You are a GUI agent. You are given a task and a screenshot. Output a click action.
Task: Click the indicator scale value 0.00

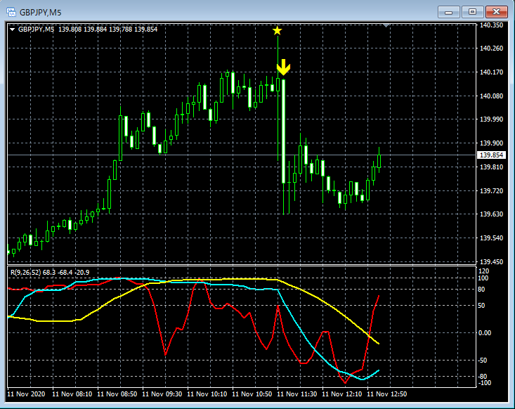pyautogui.click(x=485, y=333)
